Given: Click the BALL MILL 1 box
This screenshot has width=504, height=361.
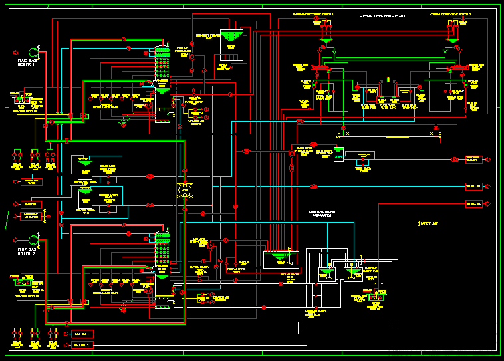Looking at the screenshot, I should (82, 334).
